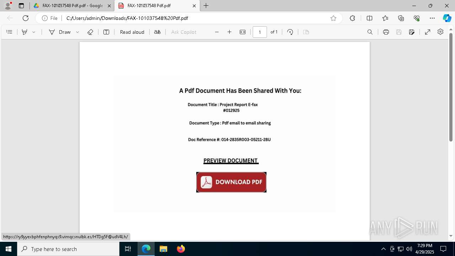Search inside the PDF document
The height and width of the screenshot is (256, 455).
tap(370, 32)
